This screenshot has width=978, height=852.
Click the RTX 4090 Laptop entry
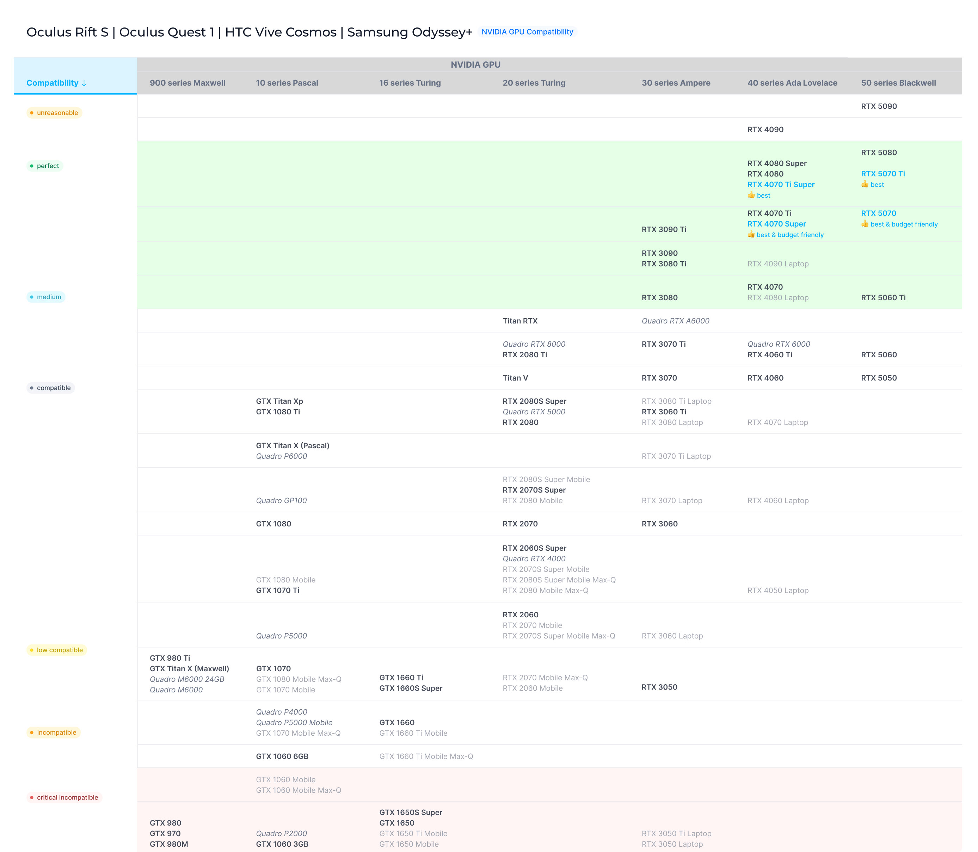pos(778,264)
